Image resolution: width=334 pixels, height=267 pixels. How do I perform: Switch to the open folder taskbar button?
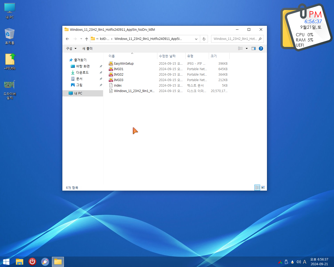point(58,262)
